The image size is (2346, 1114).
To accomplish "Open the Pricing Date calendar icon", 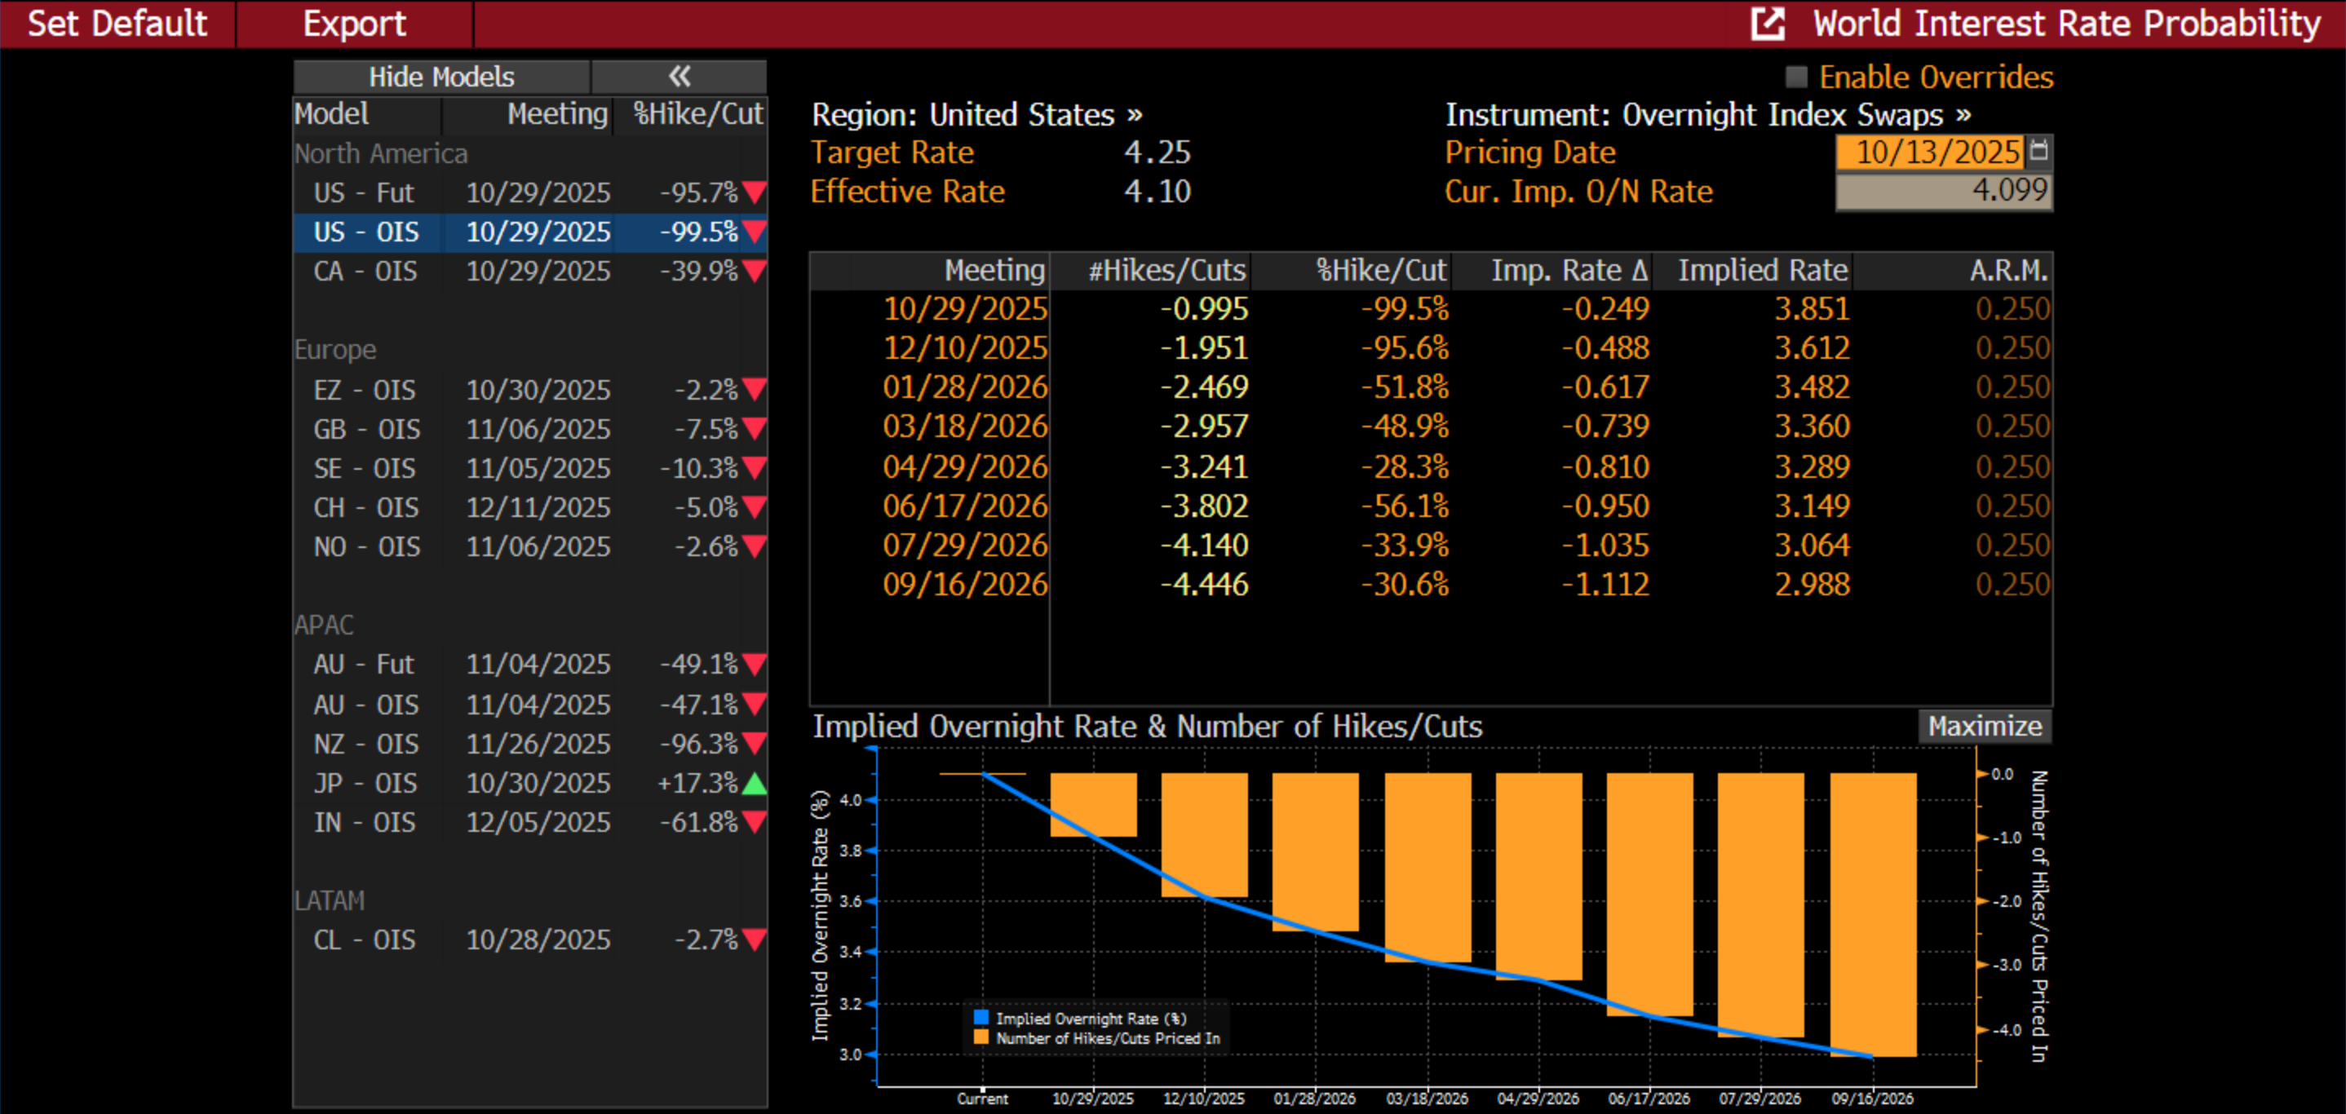I will [x=2039, y=150].
